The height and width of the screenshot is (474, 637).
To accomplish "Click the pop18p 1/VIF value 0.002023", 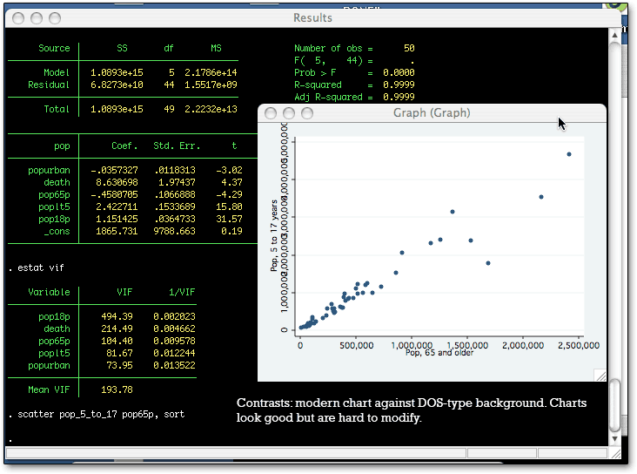I will tap(174, 316).
